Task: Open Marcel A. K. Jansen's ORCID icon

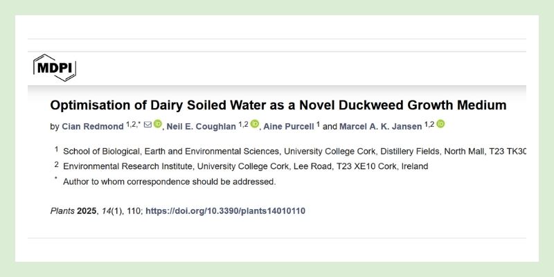Action: (440, 125)
